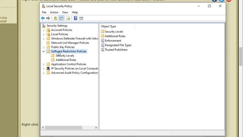
Task: Expand Advanced Audit Policy Configuration node
Action: [44, 73]
